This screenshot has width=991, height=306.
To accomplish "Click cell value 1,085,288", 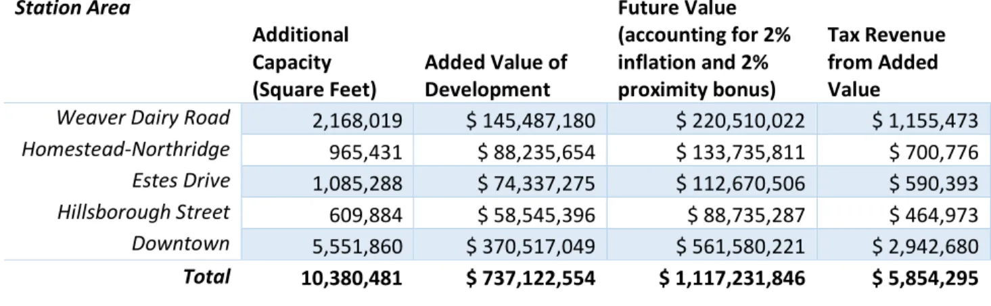I will click(x=356, y=184).
